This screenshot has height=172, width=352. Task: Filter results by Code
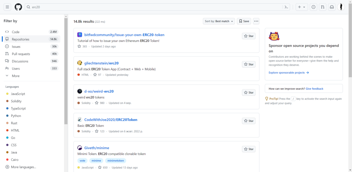(x=31, y=32)
